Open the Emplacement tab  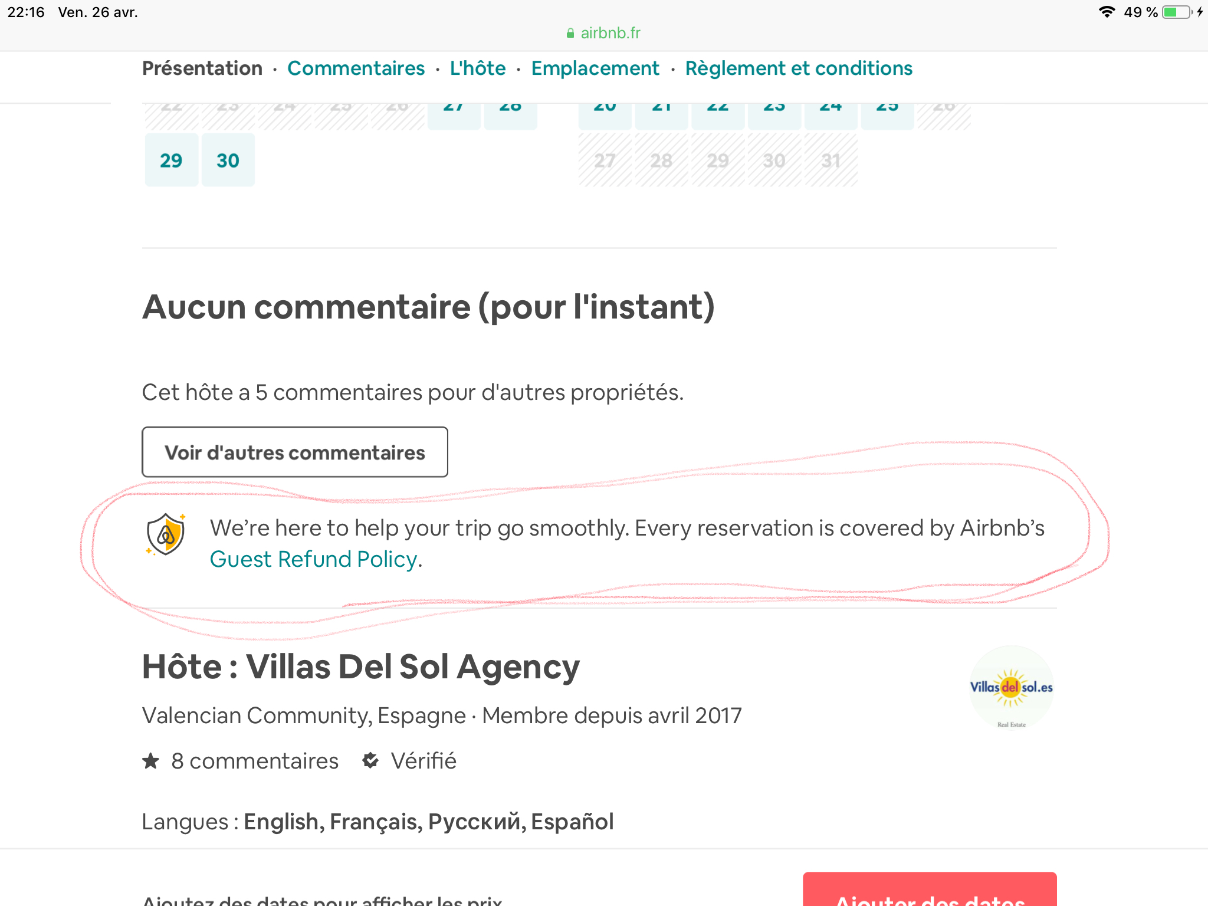click(595, 68)
